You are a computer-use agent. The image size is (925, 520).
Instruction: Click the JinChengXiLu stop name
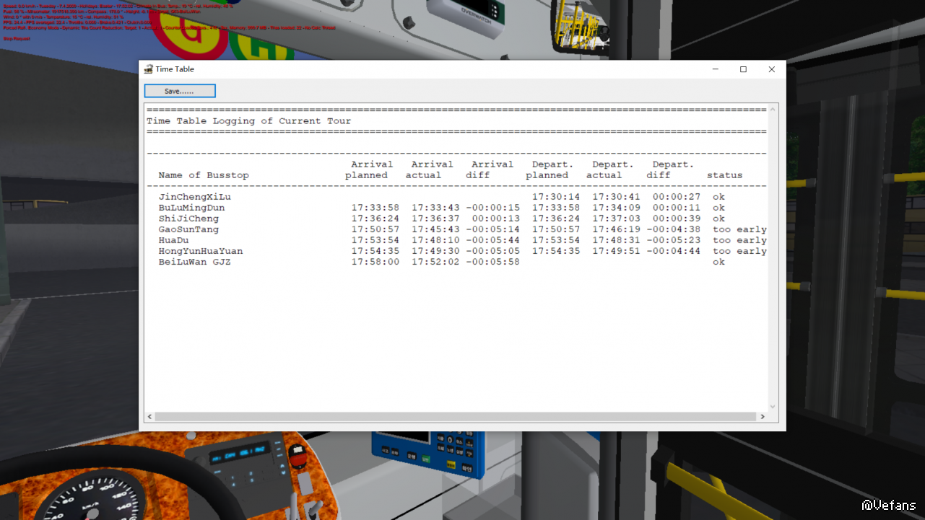coord(194,197)
